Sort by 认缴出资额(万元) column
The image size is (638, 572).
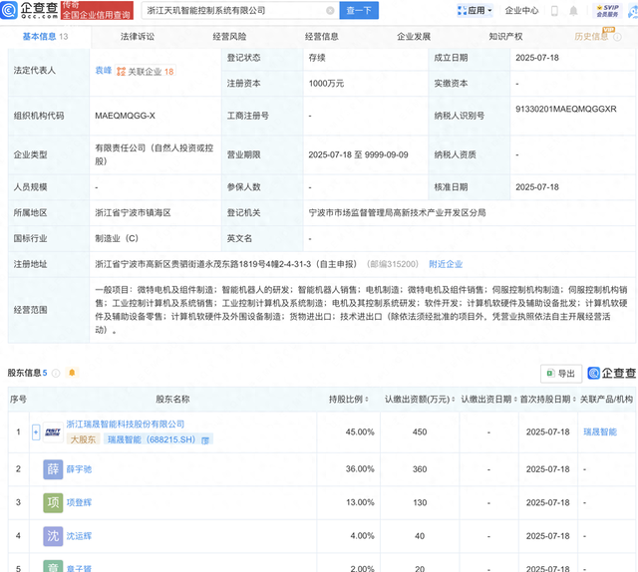[x=420, y=399]
